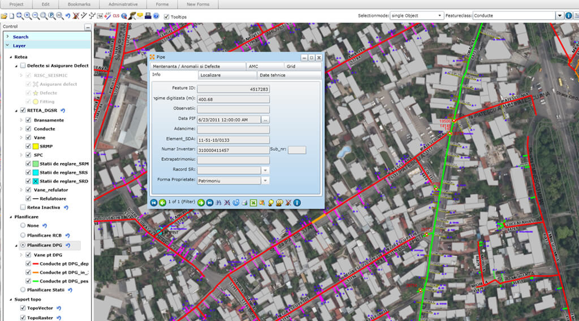The width and height of the screenshot is (579, 321).
Task: Export records with the Excel icon
Action: (x=253, y=202)
